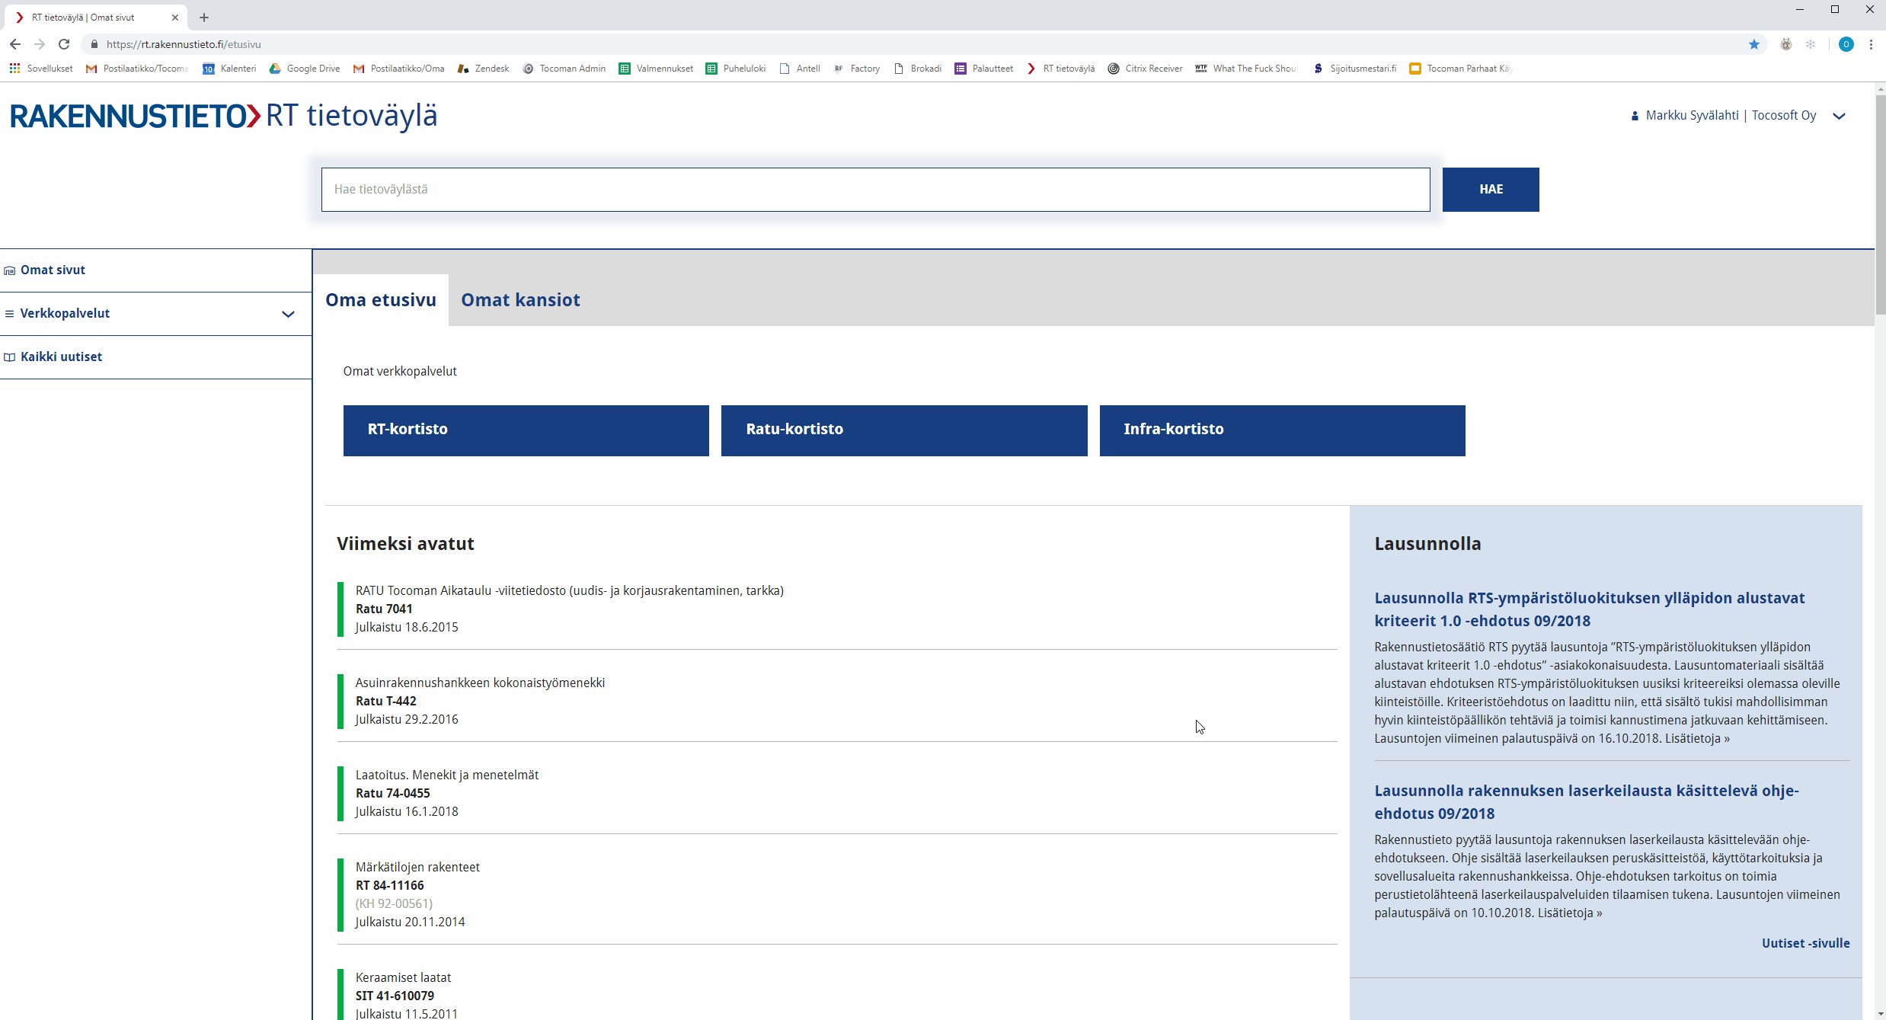Expand the Verkkopalvelut sidebar section

288,314
